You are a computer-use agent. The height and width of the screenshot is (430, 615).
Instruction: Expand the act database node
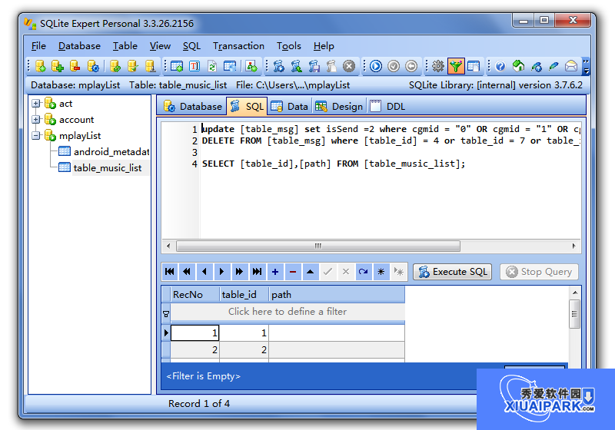tap(35, 104)
